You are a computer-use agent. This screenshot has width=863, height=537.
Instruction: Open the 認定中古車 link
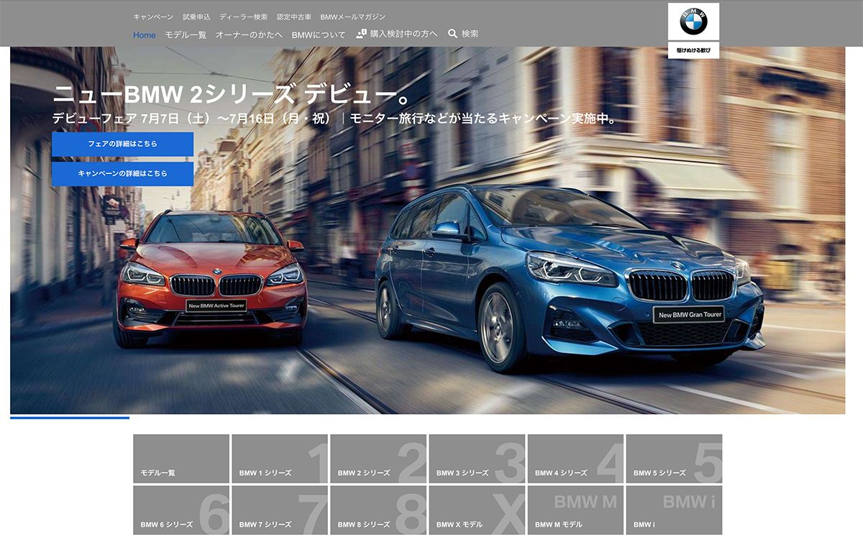[294, 17]
